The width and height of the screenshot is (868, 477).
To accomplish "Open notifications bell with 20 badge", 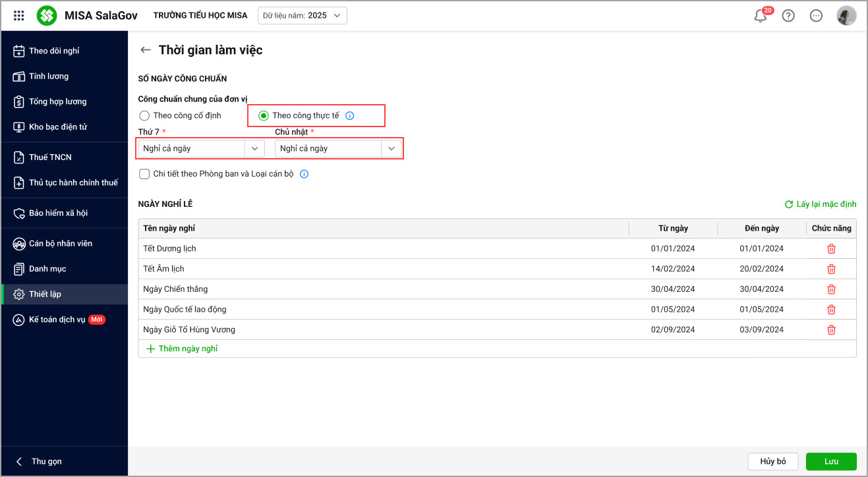I will tap(761, 15).
